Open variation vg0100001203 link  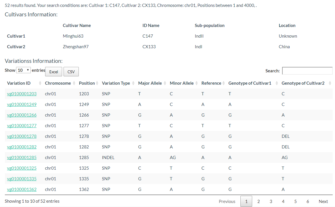[x=22, y=94]
